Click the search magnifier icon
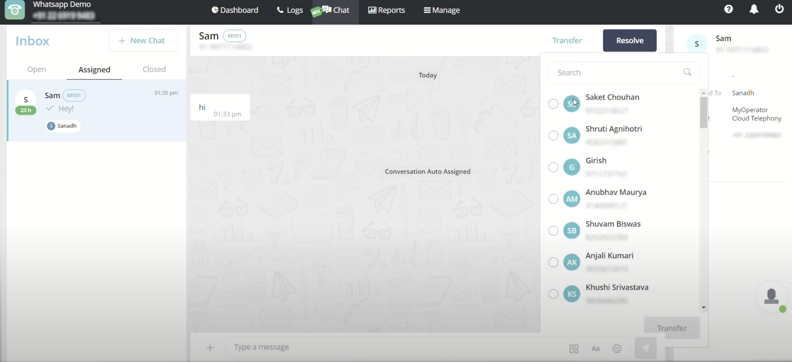 coord(687,72)
